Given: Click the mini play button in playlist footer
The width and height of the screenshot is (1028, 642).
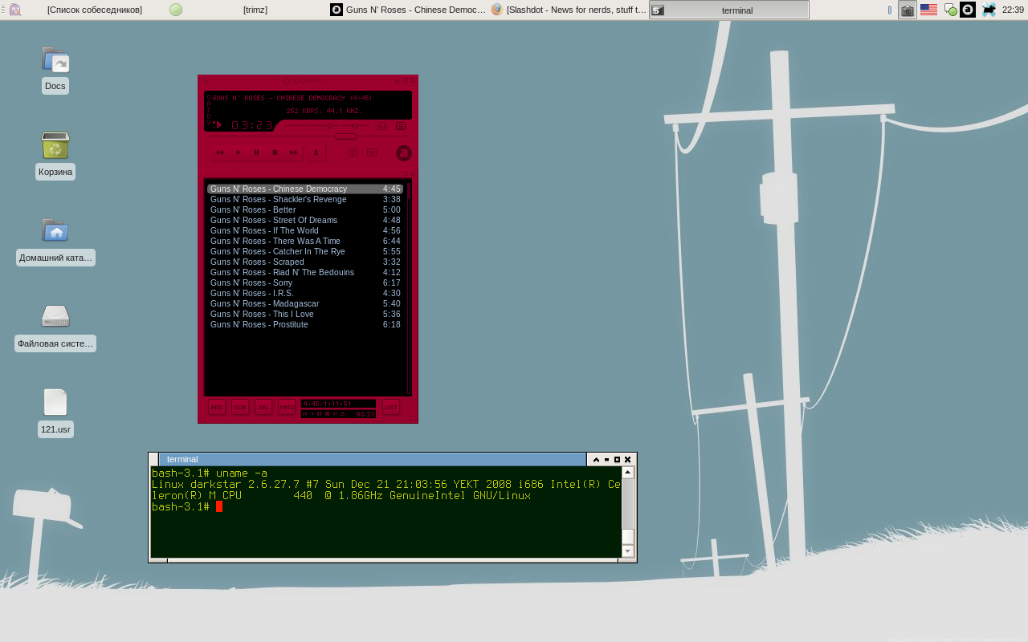Looking at the screenshot, I should pos(312,414).
